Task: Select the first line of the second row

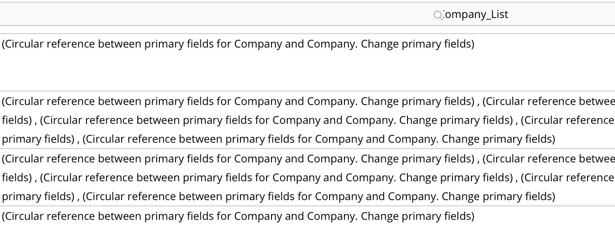Action: pos(308,101)
